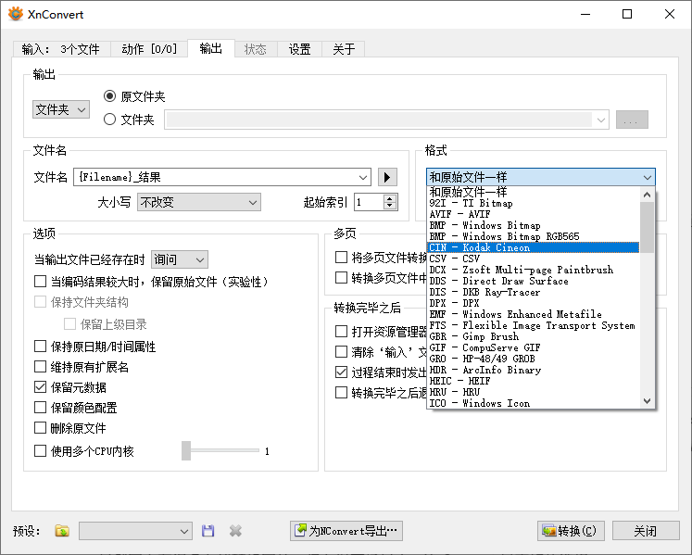Select the 文件夹 radio button

109,120
